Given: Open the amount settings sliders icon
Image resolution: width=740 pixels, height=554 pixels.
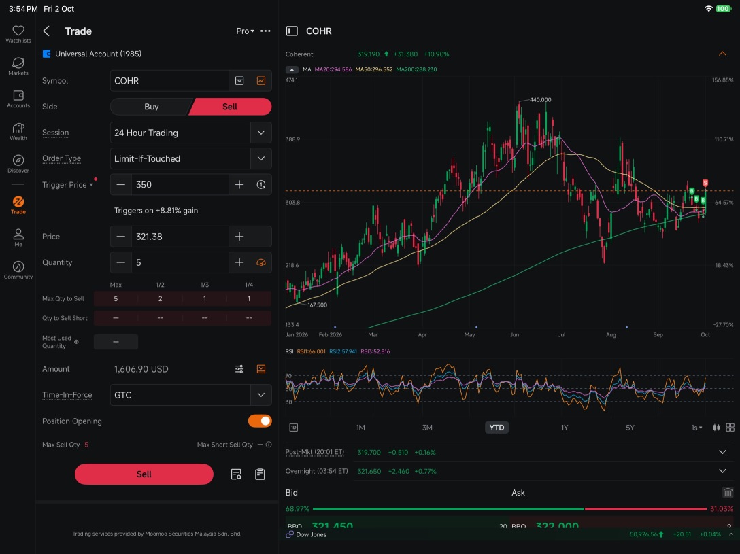Looking at the screenshot, I should 239,369.
